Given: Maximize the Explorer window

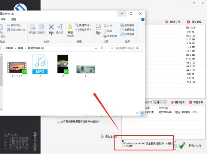Looking at the screenshot, I should coord(131,13).
